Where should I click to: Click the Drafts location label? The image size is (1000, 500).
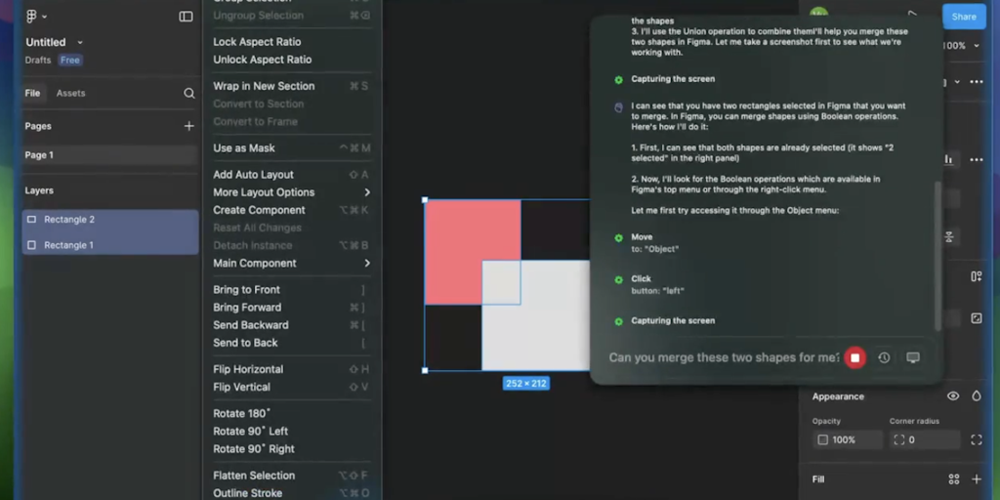tap(38, 60)
